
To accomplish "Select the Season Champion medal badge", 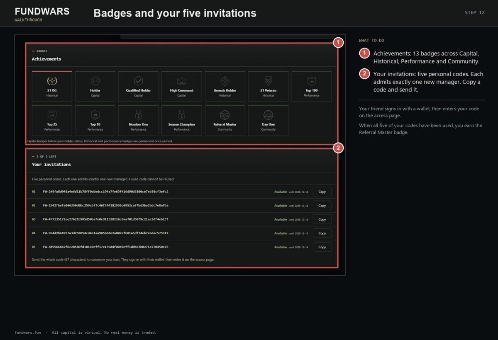I will point(181,114).
